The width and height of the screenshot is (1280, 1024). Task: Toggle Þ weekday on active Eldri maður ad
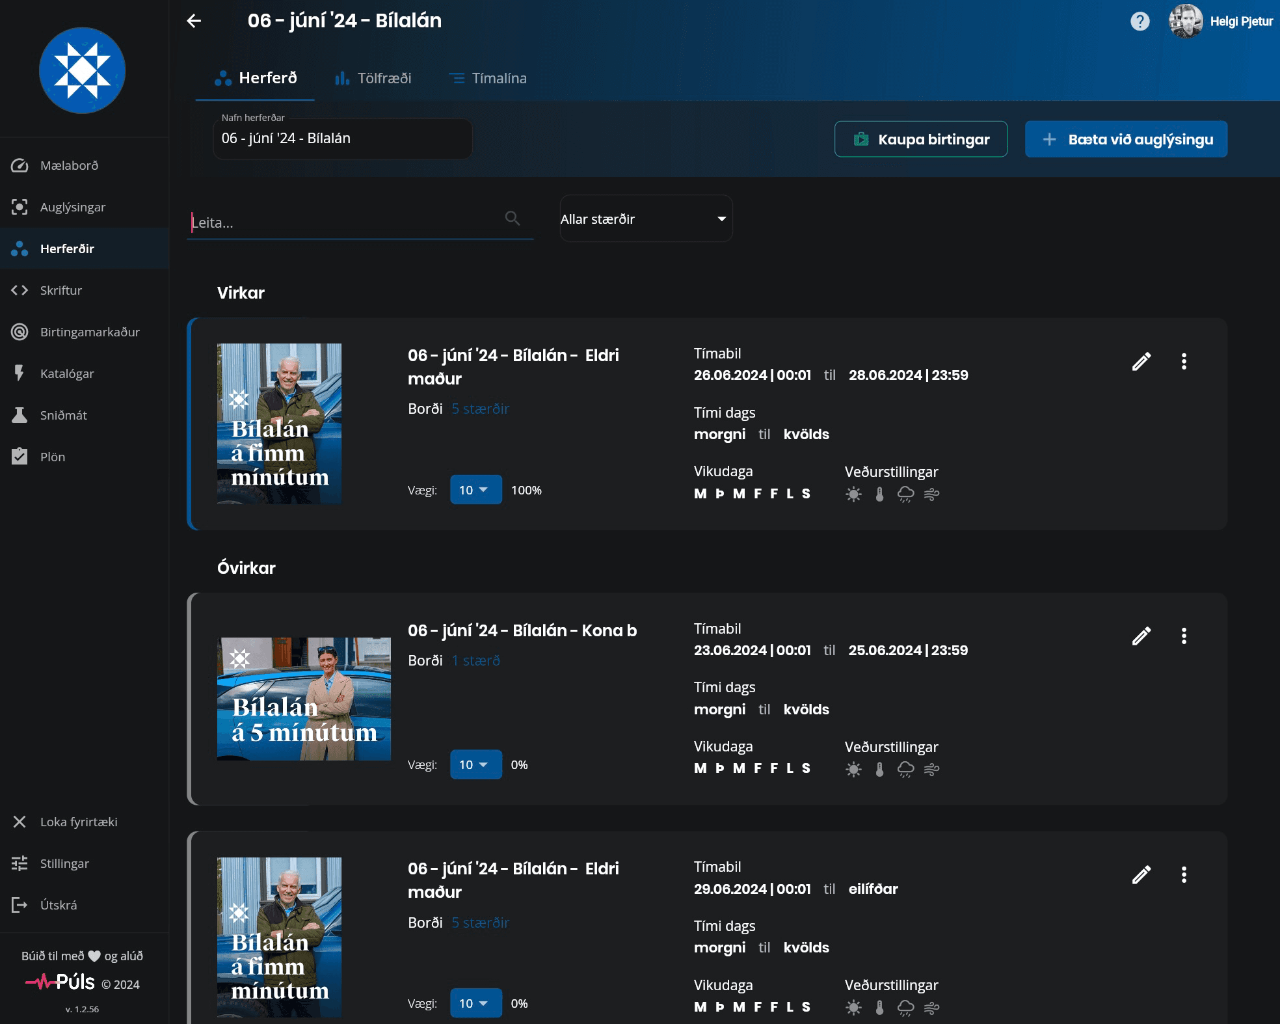click(719, 494)
